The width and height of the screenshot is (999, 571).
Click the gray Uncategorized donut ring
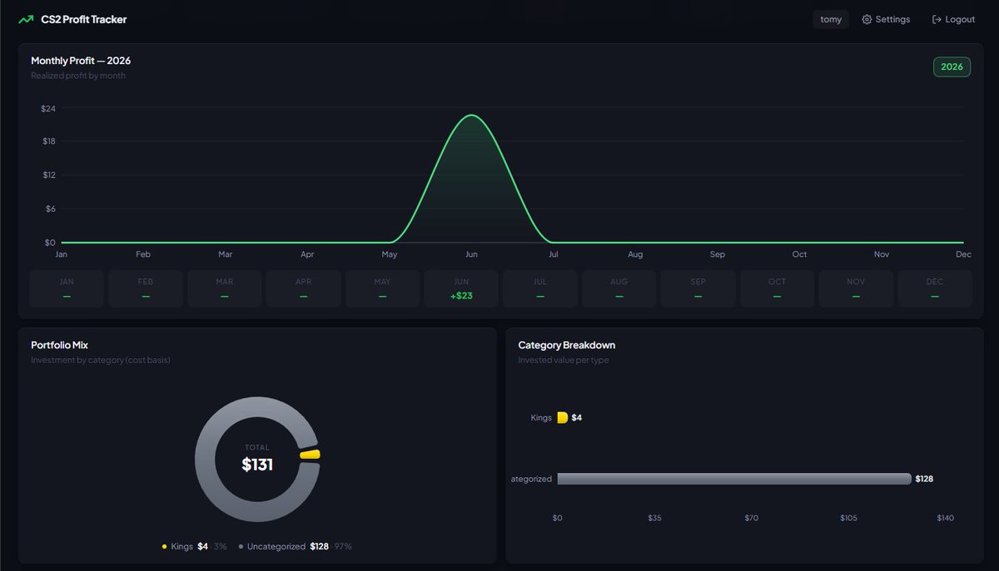tap(206, 460)
